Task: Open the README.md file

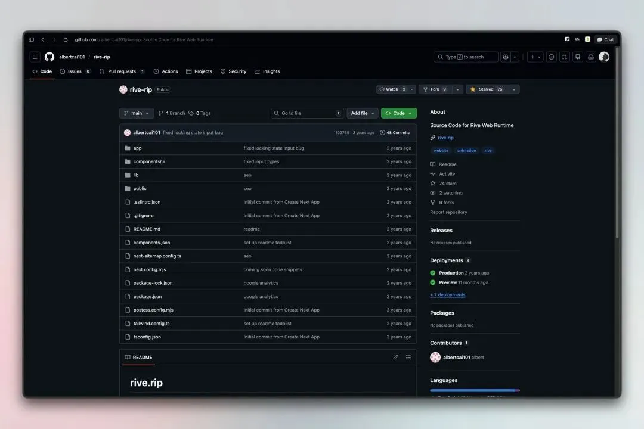Action: pos(147,229)
